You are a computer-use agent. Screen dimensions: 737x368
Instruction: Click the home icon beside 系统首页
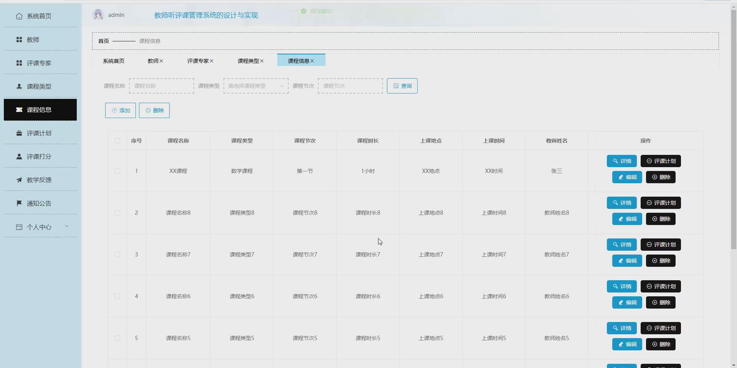[19, 16]
